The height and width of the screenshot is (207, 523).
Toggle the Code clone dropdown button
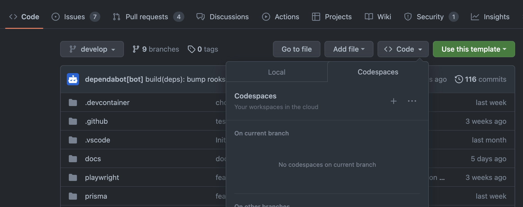pos(403,49)
